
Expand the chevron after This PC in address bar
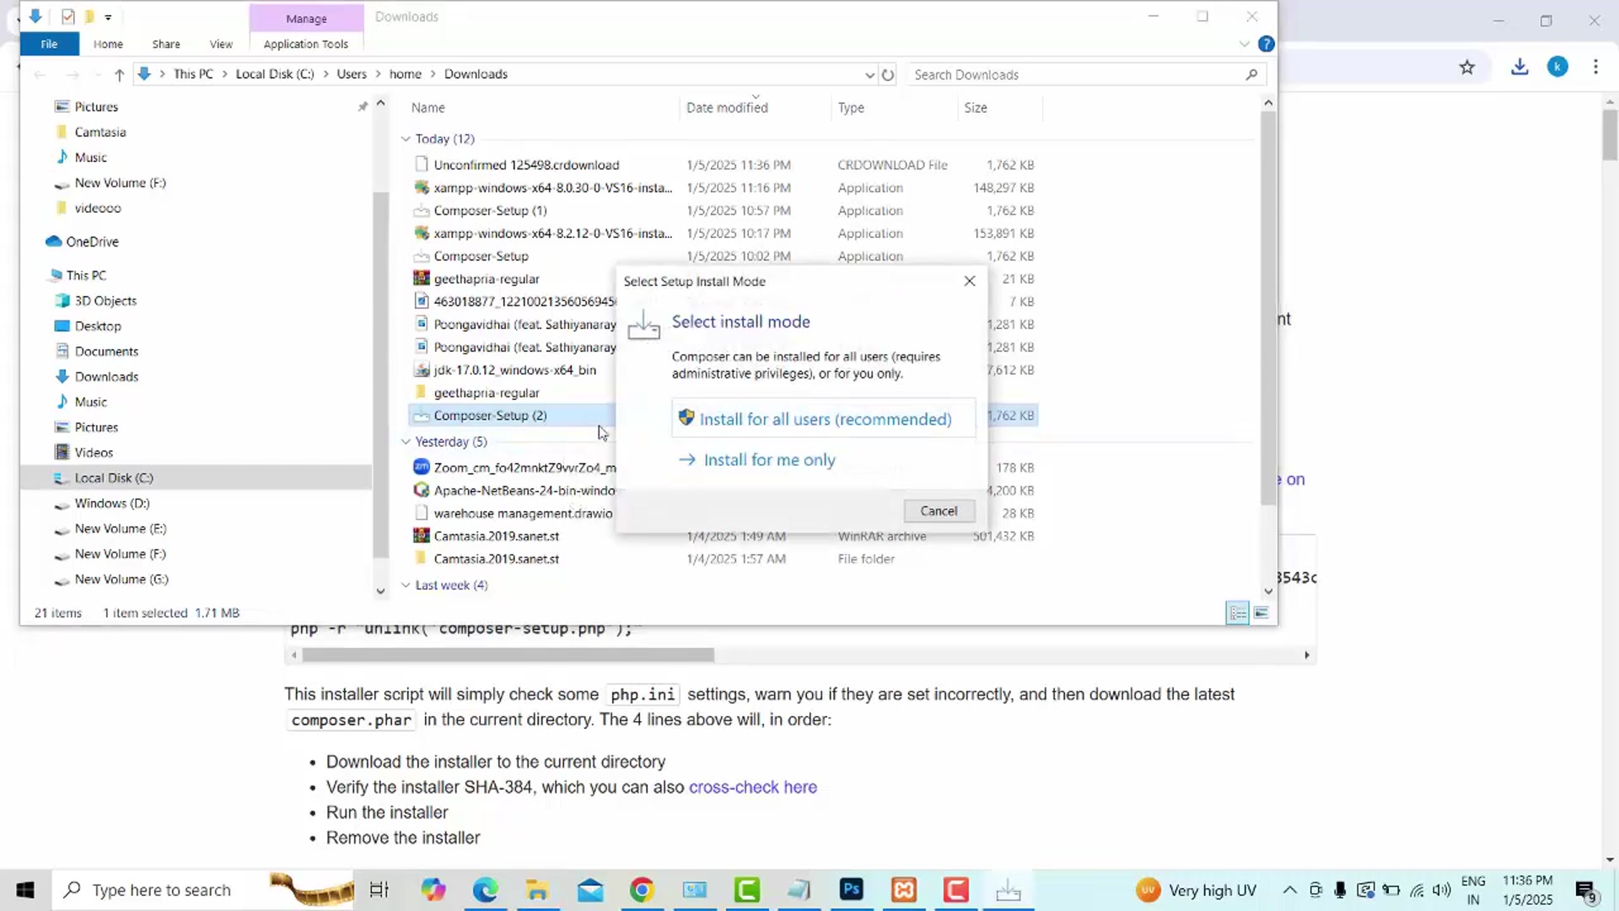[225, 74]
